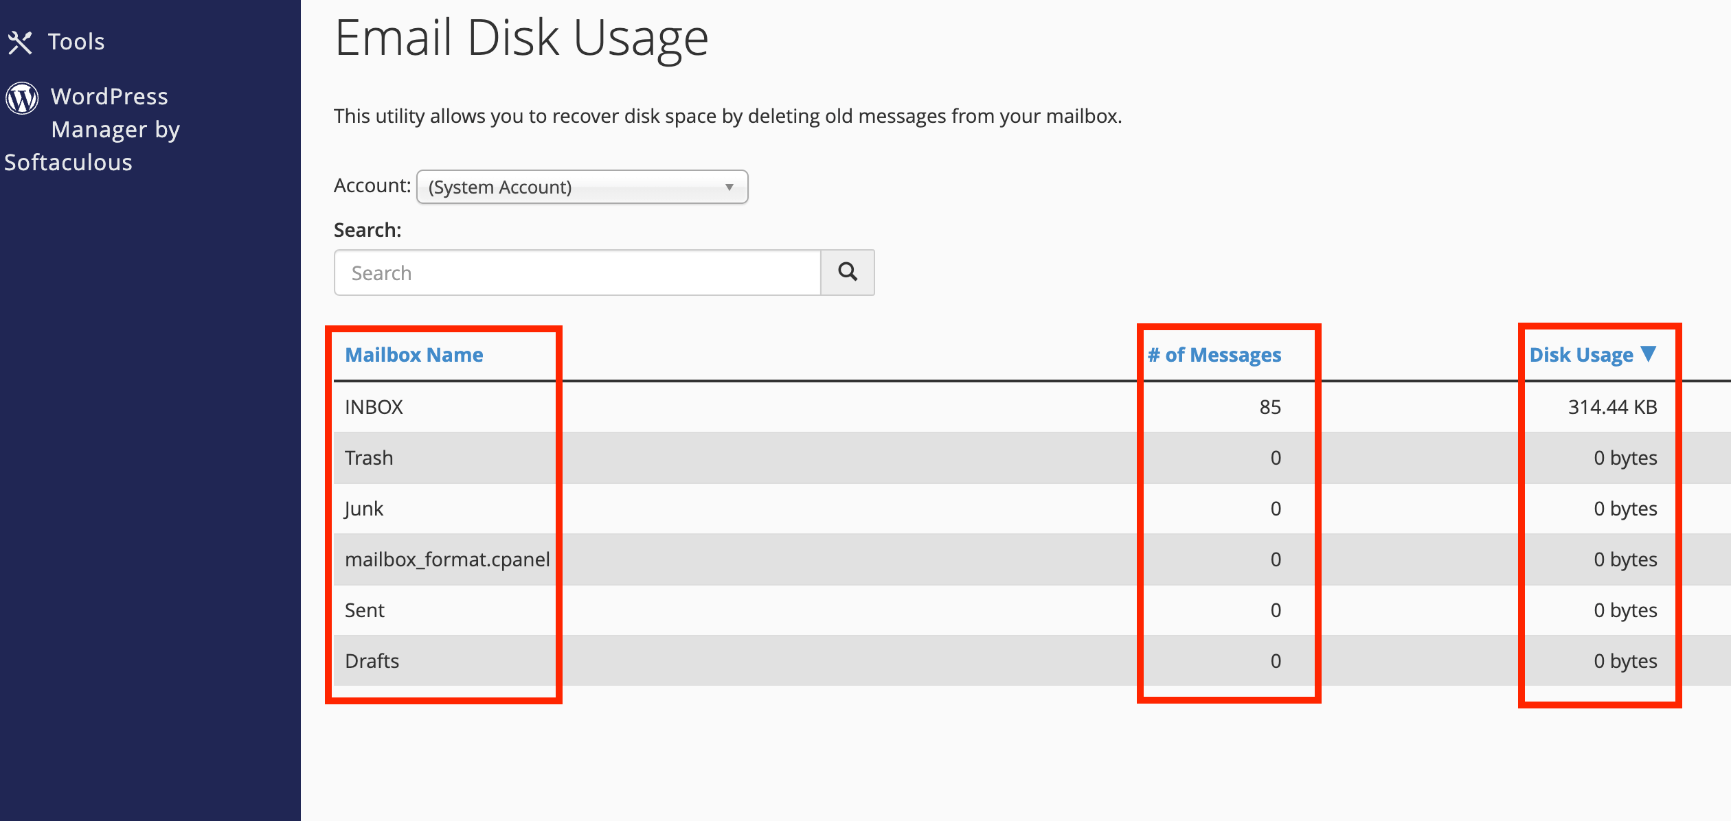Select the Drafts mailbox name

[372, 661]
